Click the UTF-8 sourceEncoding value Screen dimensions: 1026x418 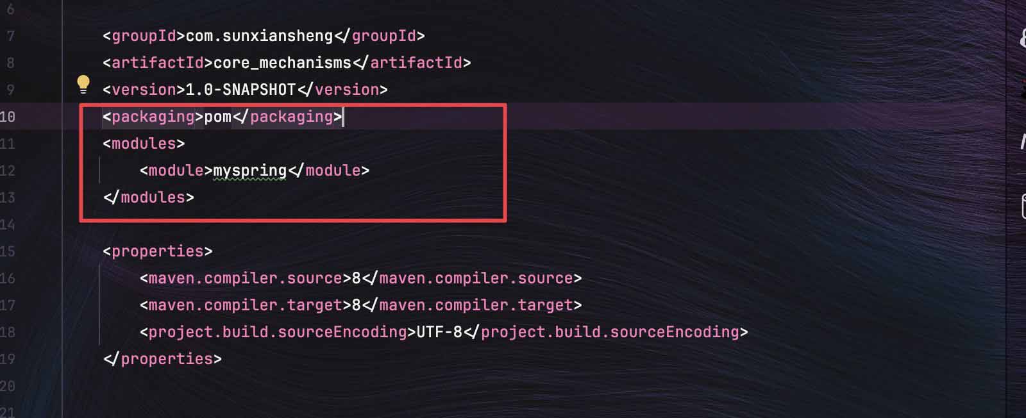(x=439, y=332)
